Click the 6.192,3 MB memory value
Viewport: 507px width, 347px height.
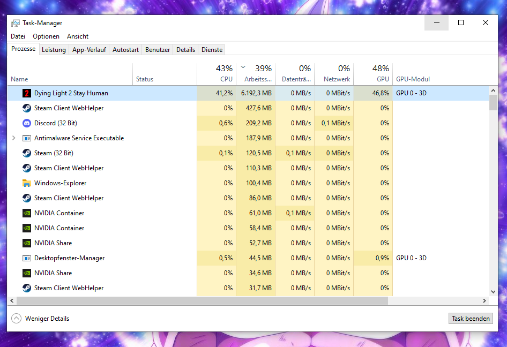point(256,93)
